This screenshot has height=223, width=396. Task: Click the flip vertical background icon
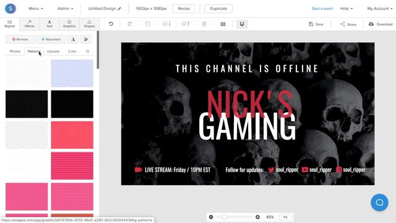point(86,39)
